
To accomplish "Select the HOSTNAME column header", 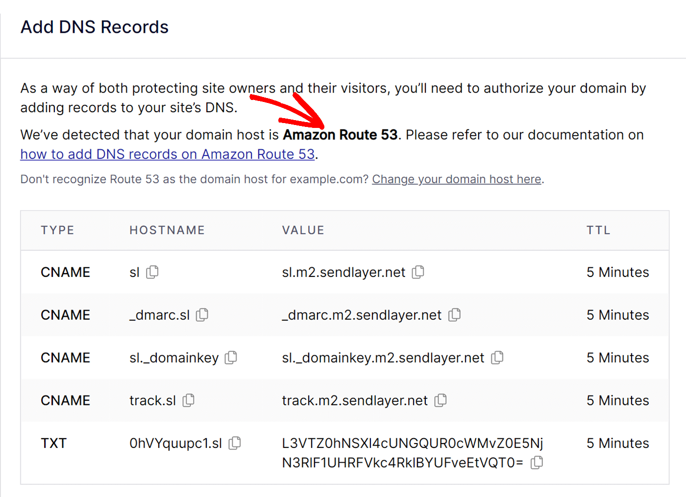I will [167, 230].
